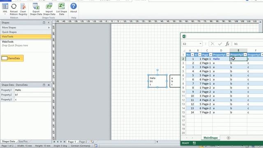Switch to Page-1 tab
This screenshot has height=148, width=263.
pyautogui.click(x=72, y=142)
